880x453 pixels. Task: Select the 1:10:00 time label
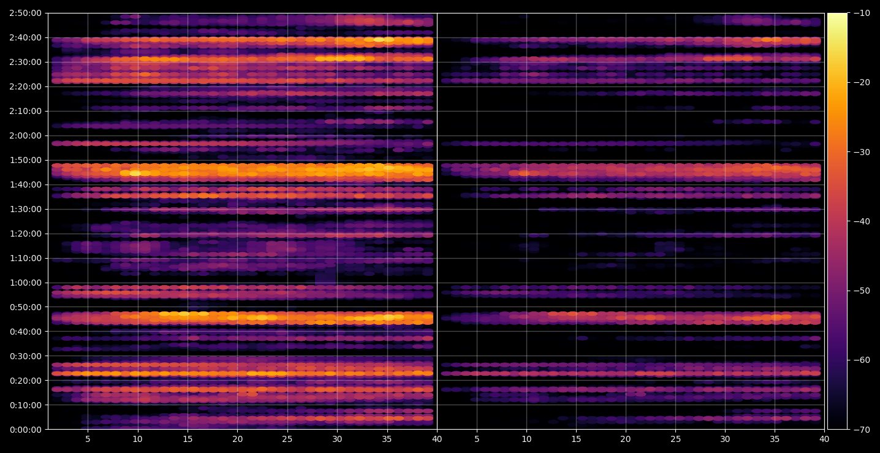25,258
